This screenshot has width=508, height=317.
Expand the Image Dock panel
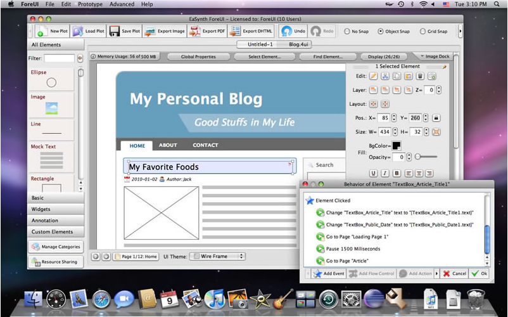click(x=435, y=56)
